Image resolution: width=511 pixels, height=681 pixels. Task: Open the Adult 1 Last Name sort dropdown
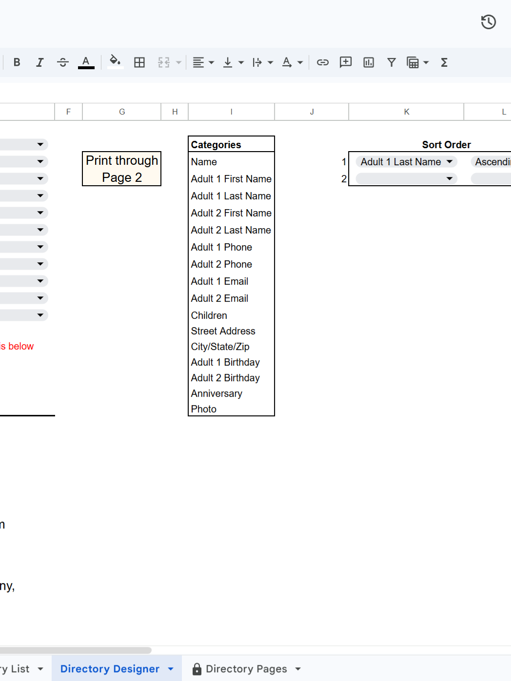click(449, 161)
